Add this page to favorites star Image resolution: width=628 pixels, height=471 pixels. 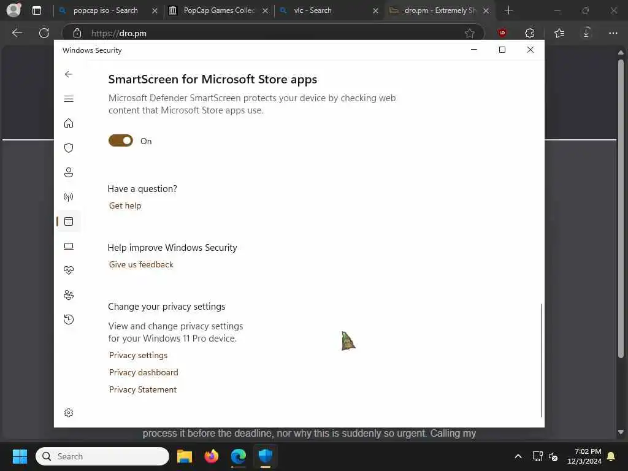[469, 33]
